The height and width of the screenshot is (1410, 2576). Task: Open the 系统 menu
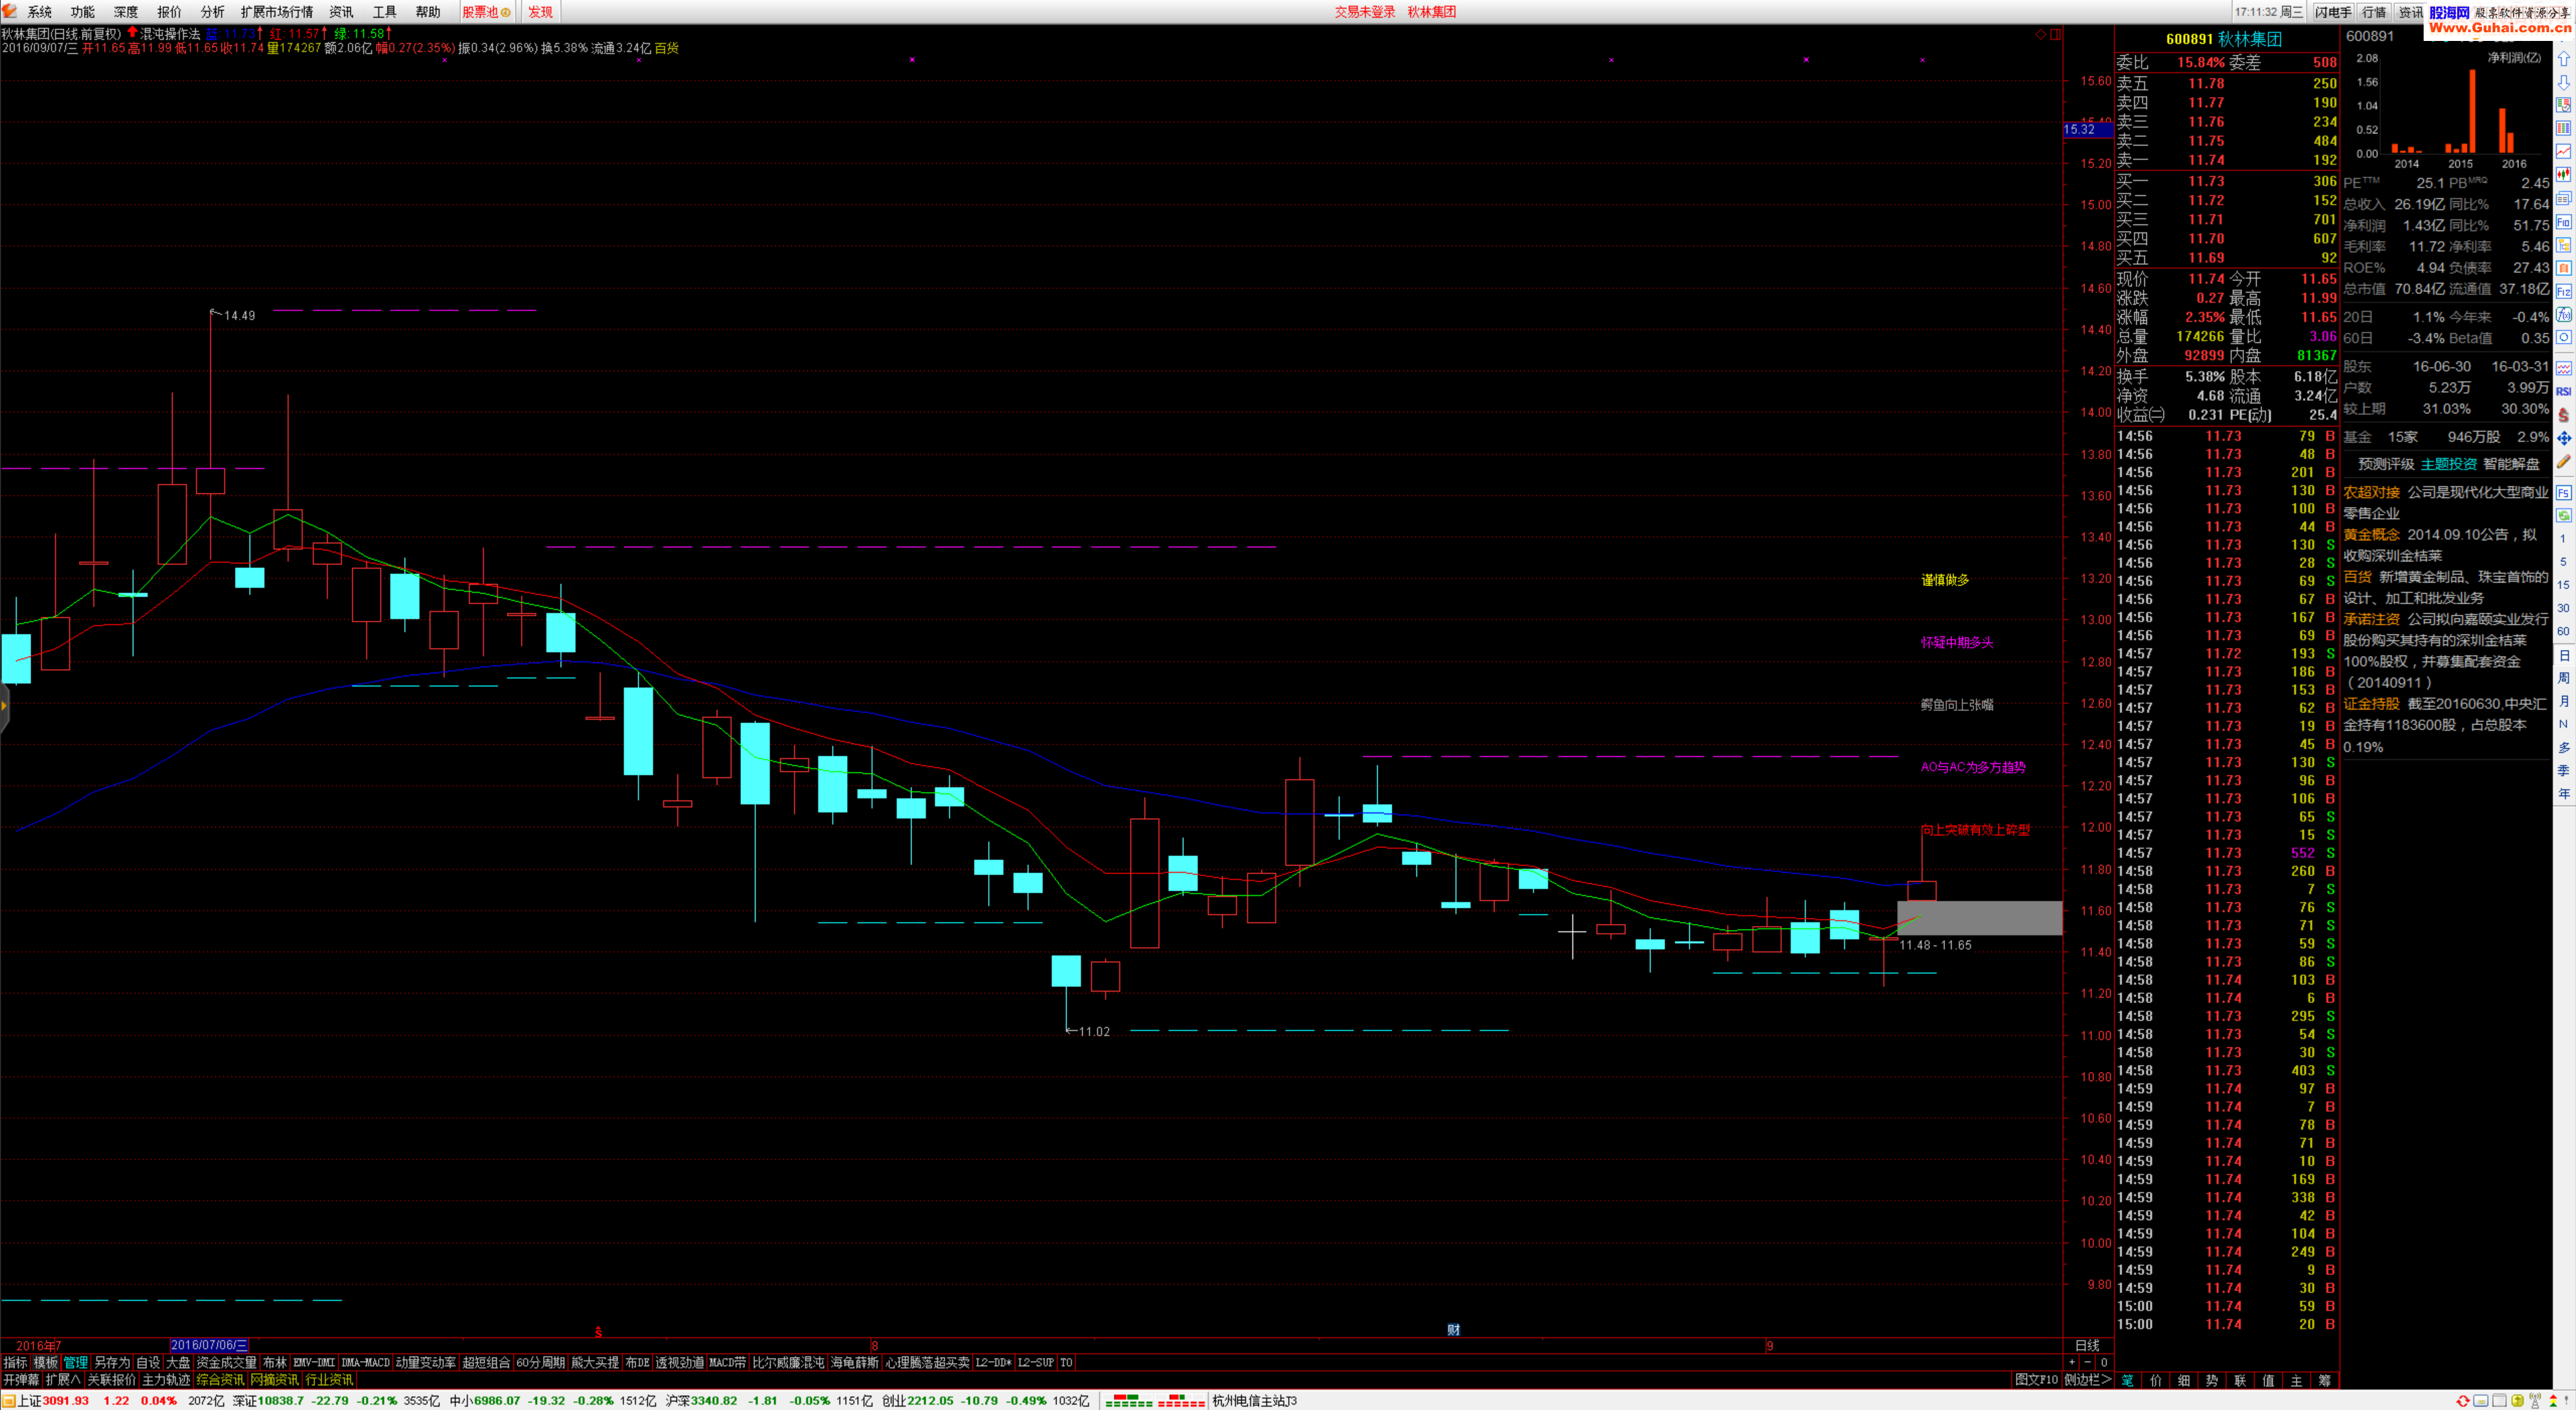[39, 12]
